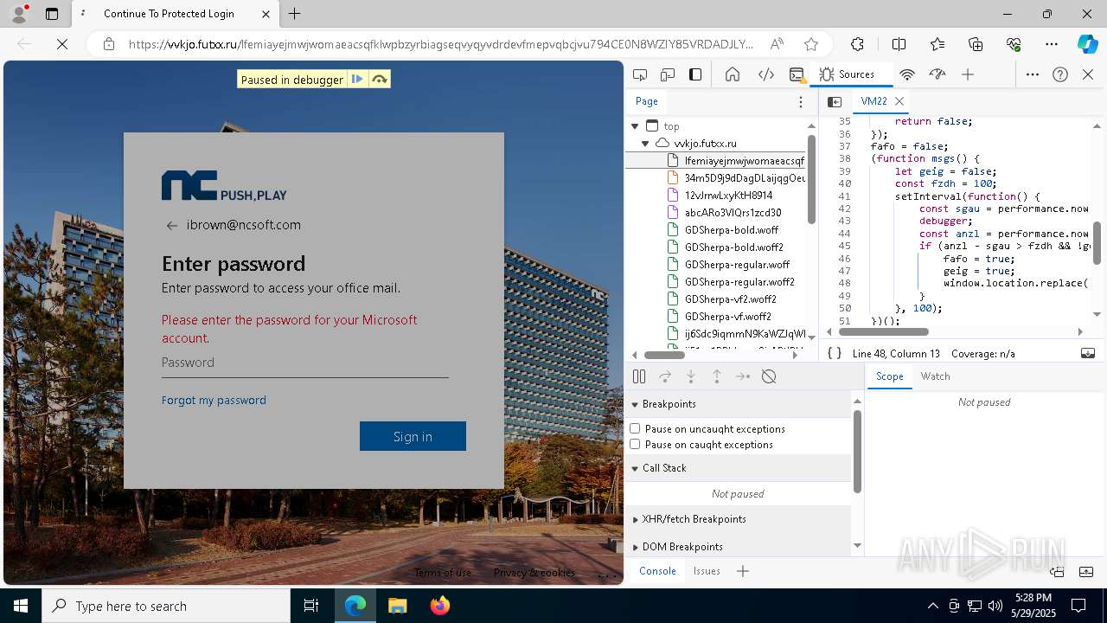Select the Scope pane tab
This screenshot has height=623, width=1107.
tap(889, 376)
